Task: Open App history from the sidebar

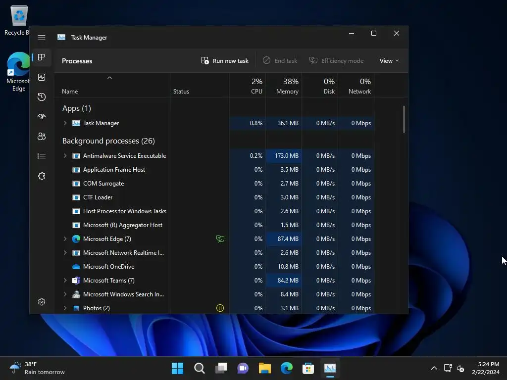Action: (42, 97)
